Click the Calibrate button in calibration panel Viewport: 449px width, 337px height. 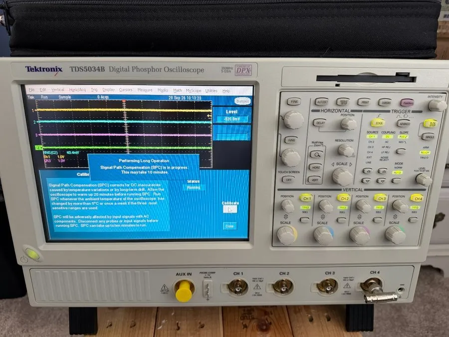pos(230,209)
